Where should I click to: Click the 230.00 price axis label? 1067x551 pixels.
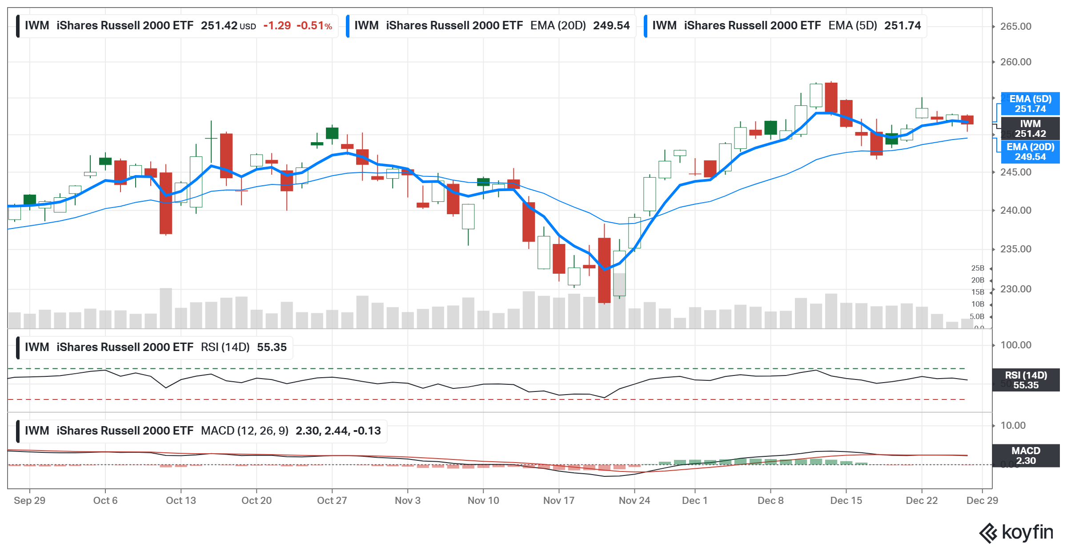coord(1015,289)
